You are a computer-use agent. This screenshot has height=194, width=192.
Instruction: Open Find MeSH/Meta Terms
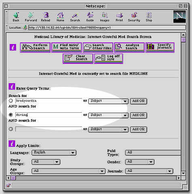67,47
